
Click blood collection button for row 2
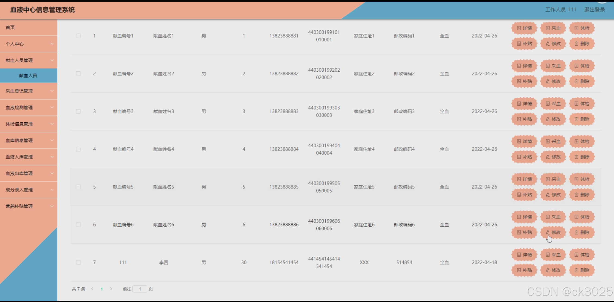coord(553,66)
